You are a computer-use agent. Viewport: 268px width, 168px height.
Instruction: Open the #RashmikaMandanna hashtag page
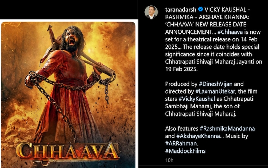[227, 129]
